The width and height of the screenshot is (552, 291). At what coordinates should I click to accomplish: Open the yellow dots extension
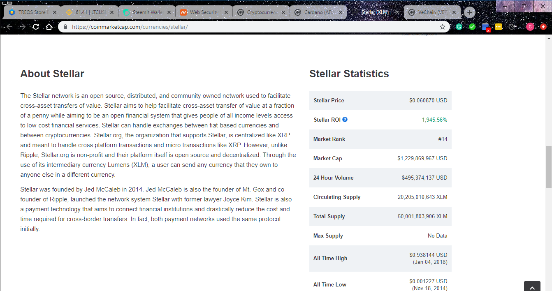499,27
